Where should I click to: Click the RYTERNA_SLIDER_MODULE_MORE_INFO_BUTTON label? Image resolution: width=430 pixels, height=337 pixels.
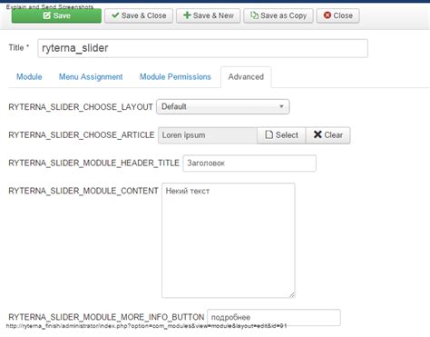tap(106, 317)
